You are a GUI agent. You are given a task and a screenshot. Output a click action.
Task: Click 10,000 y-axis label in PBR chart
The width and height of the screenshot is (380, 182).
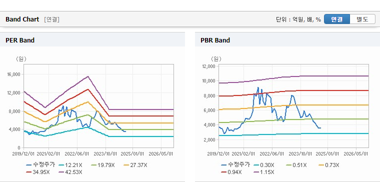point(209,81)
